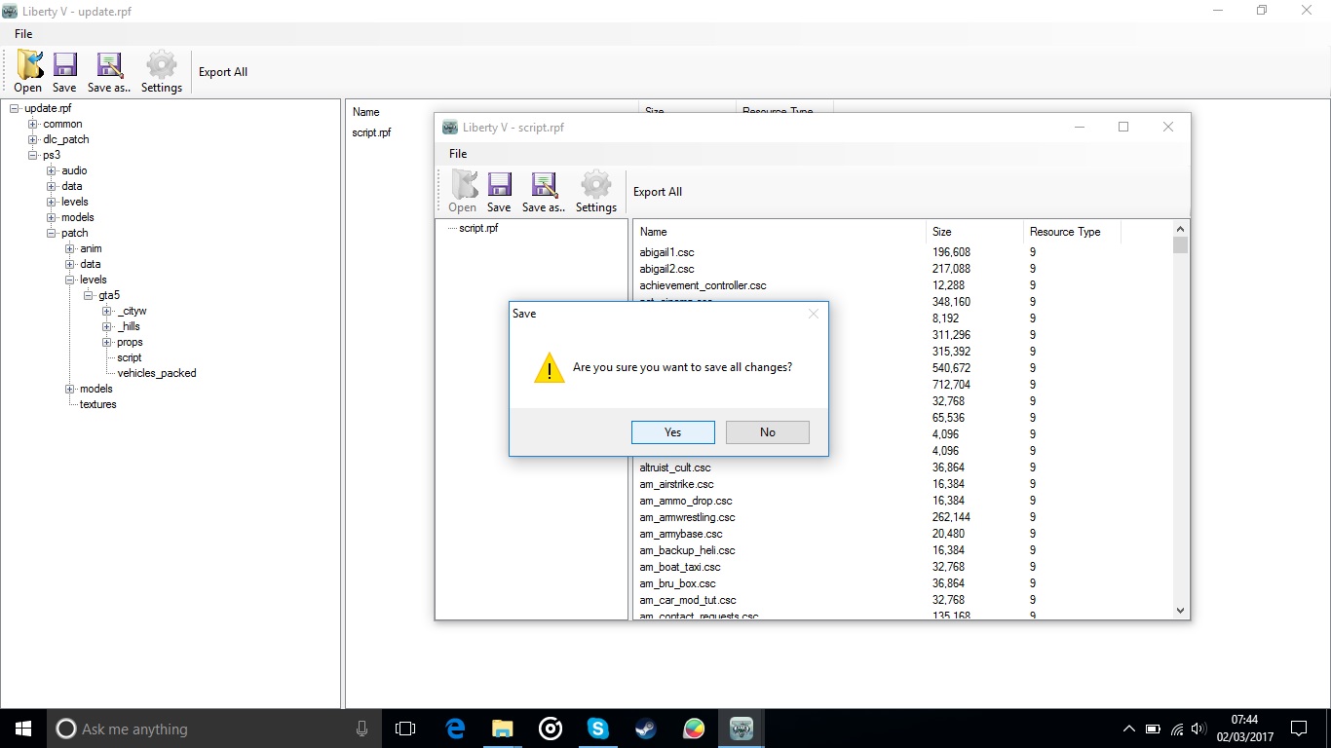Click the file list scrollbar down arrow
The image size is (1331, 748).
[x=1180, y=611]
